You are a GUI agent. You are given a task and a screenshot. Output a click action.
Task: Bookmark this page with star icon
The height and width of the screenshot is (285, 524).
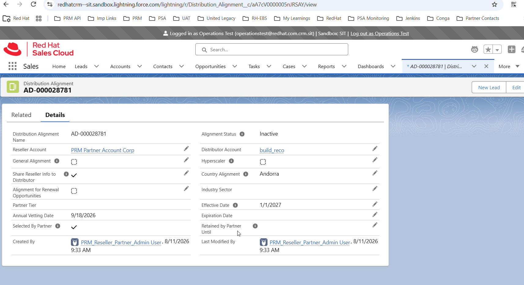[x=494, y=4]
